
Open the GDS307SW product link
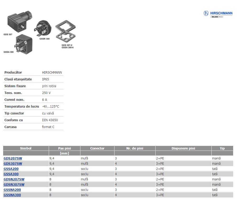13,164
